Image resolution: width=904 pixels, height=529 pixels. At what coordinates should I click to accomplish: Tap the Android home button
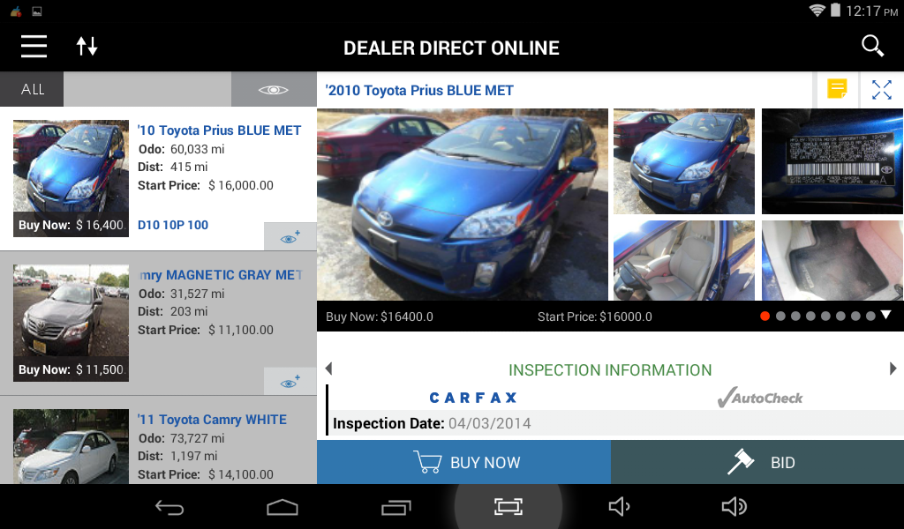tap(282, 507)
